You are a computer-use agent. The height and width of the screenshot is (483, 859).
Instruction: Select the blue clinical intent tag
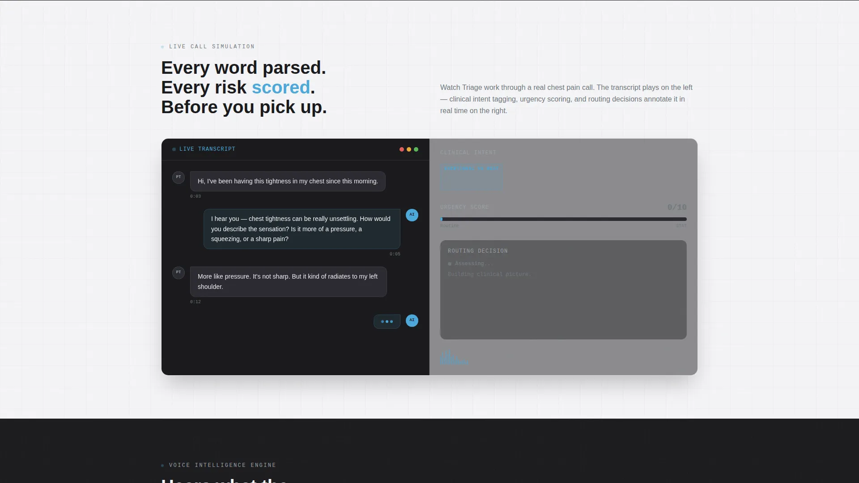[x=471, y=177]
